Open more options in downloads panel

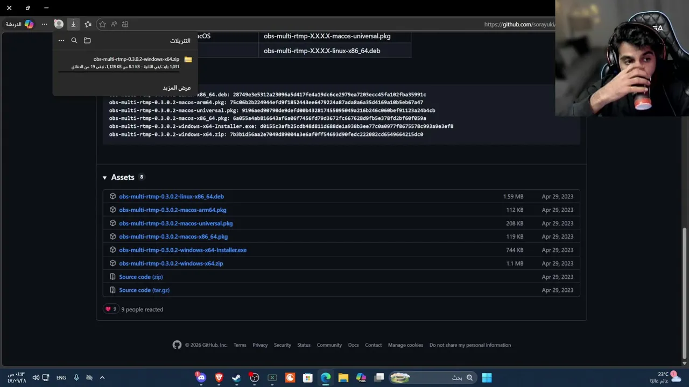coord(61,40)
